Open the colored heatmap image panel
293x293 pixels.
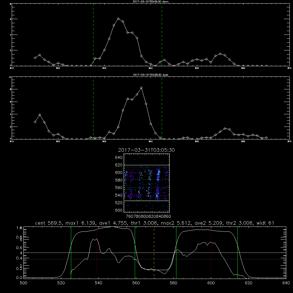[x=146, y=183]
